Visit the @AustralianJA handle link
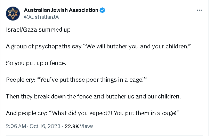The width and height of the screenshot is (210, 136). [x=41, y=17]
